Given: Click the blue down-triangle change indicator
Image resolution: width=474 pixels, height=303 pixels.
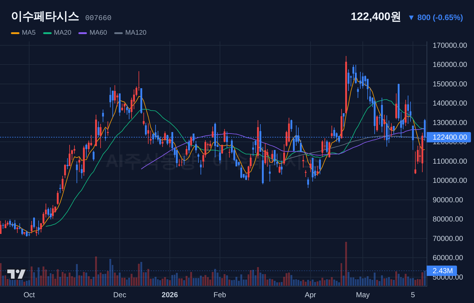Looking at the screenshot, I should (411, 18).
